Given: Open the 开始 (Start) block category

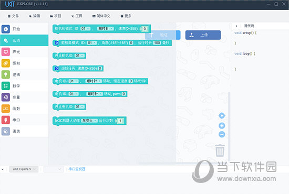Looking at the screenshot, I should [x=24, y=29].
